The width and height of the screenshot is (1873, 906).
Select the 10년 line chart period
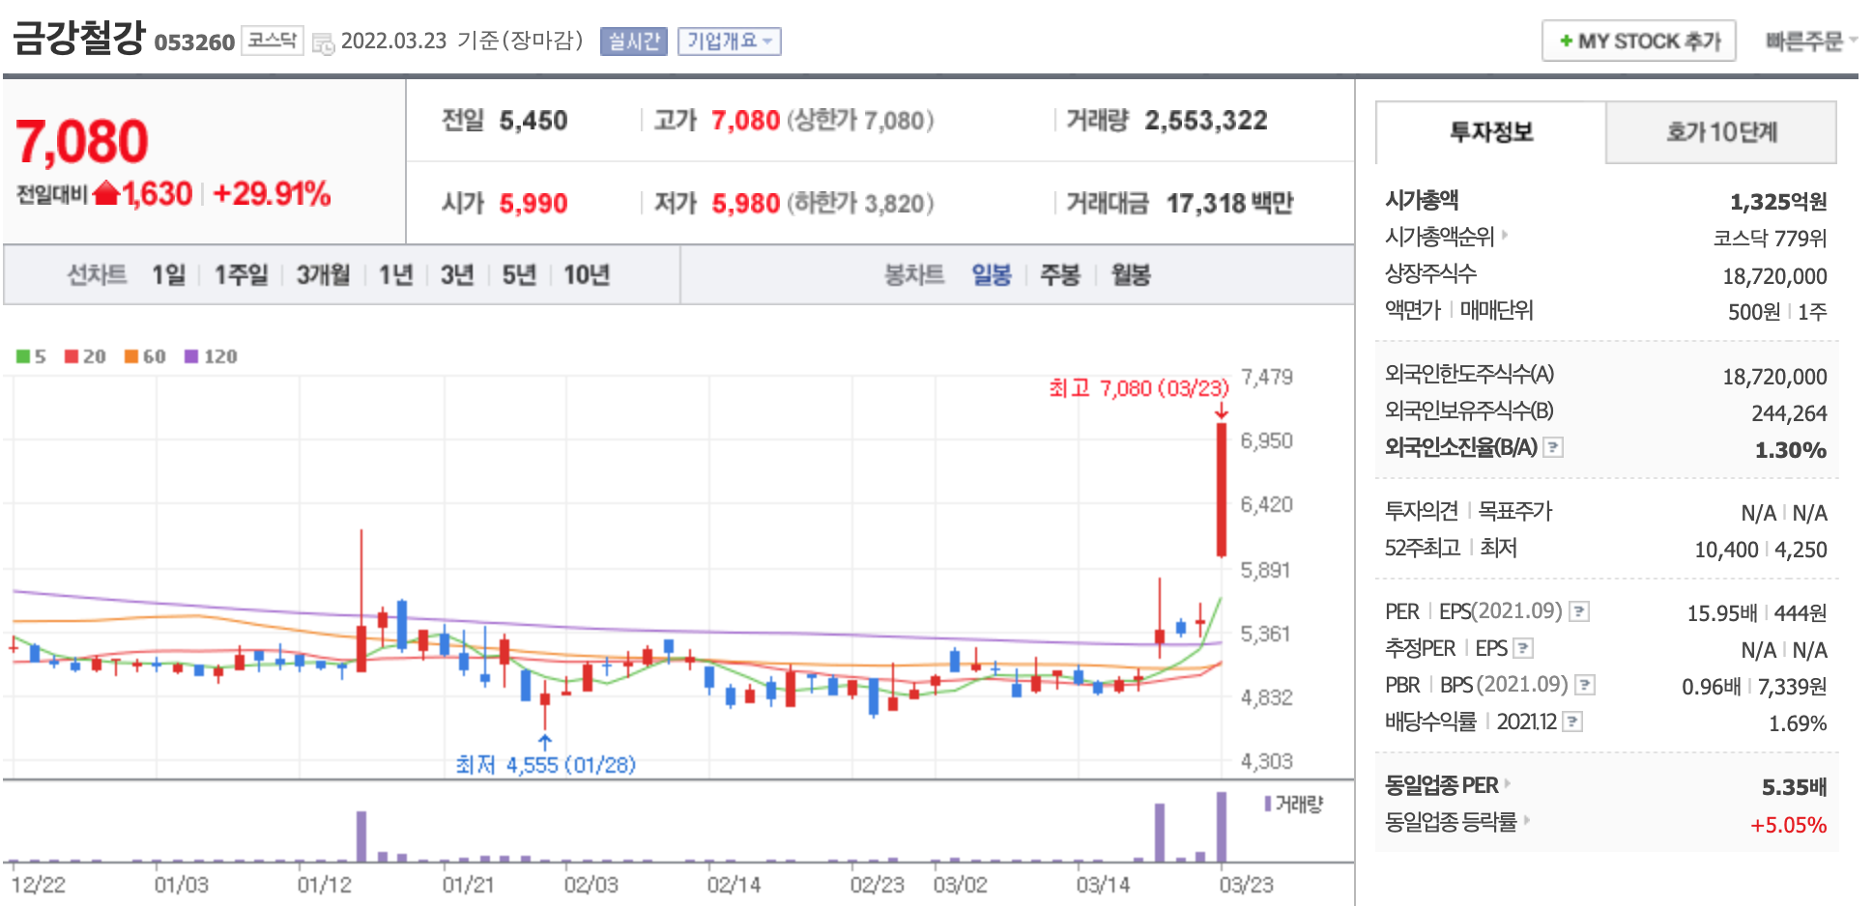coord(587,275)
